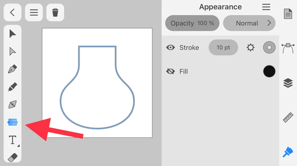297x166 pixels.
Task: Open the Normal blend mode dropdown
Action: point(249,23)
